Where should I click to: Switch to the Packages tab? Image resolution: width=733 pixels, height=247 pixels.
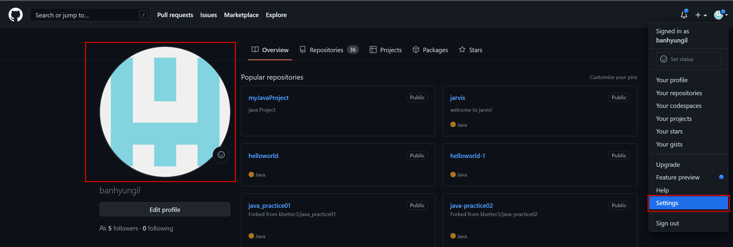430,50
